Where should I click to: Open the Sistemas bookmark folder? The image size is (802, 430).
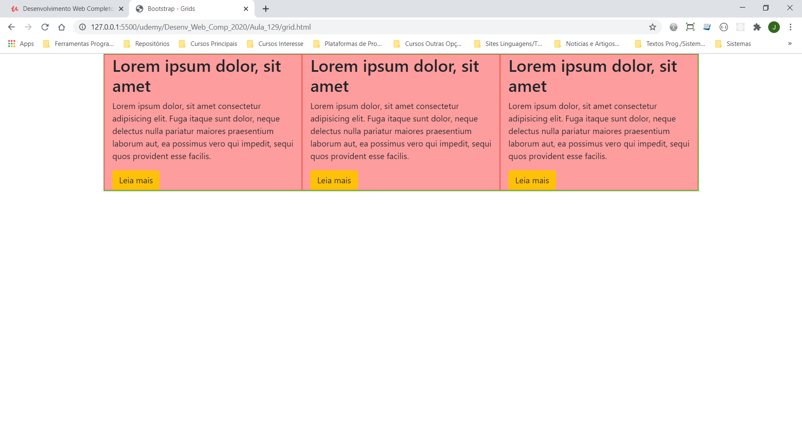[x=733, y=44]
